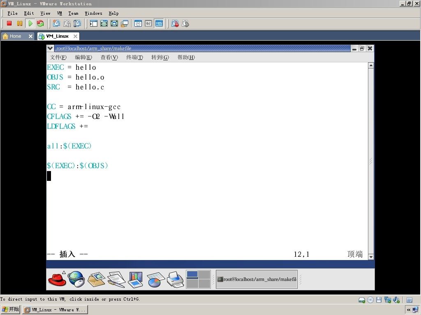
Task: Open the VMware View menu
Action: point(45,13)
